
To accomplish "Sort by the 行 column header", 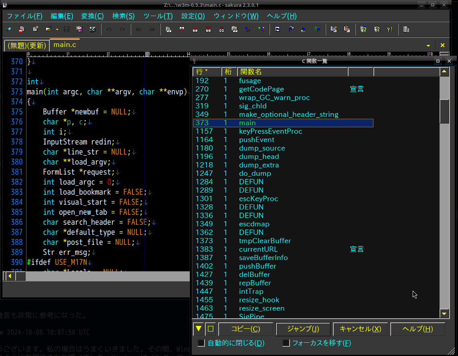I will pos(207,71).
